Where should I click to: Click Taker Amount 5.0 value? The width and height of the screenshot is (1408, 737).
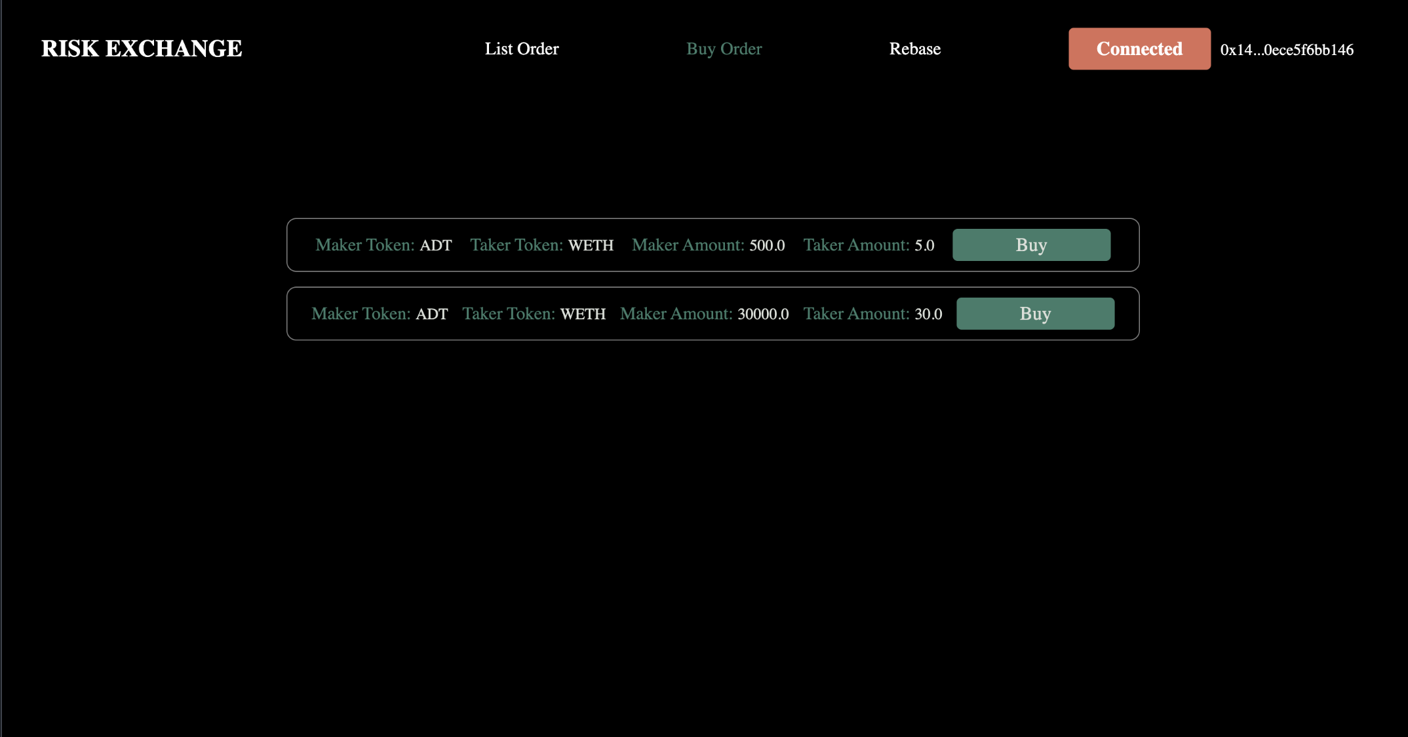(924, 245)
